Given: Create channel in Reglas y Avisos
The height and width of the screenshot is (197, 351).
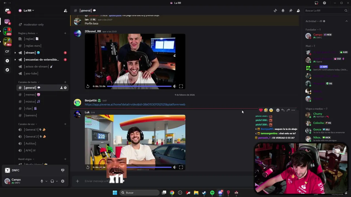Looking at the screenshot, I should pos(65,33).
